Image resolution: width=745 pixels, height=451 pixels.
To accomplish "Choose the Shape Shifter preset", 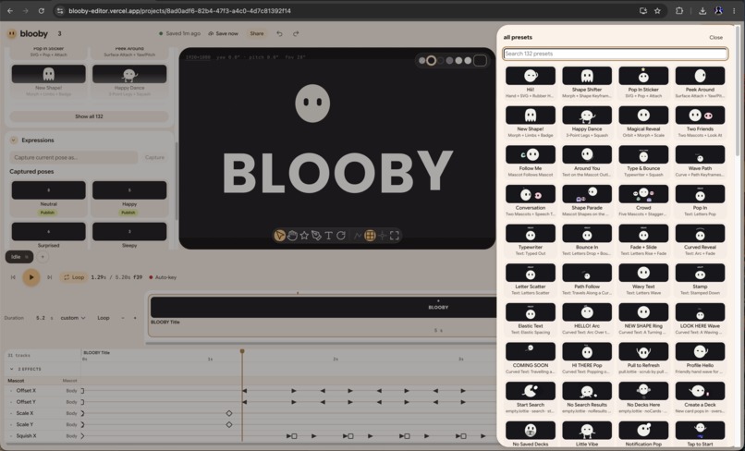I will tap(587, 82).
